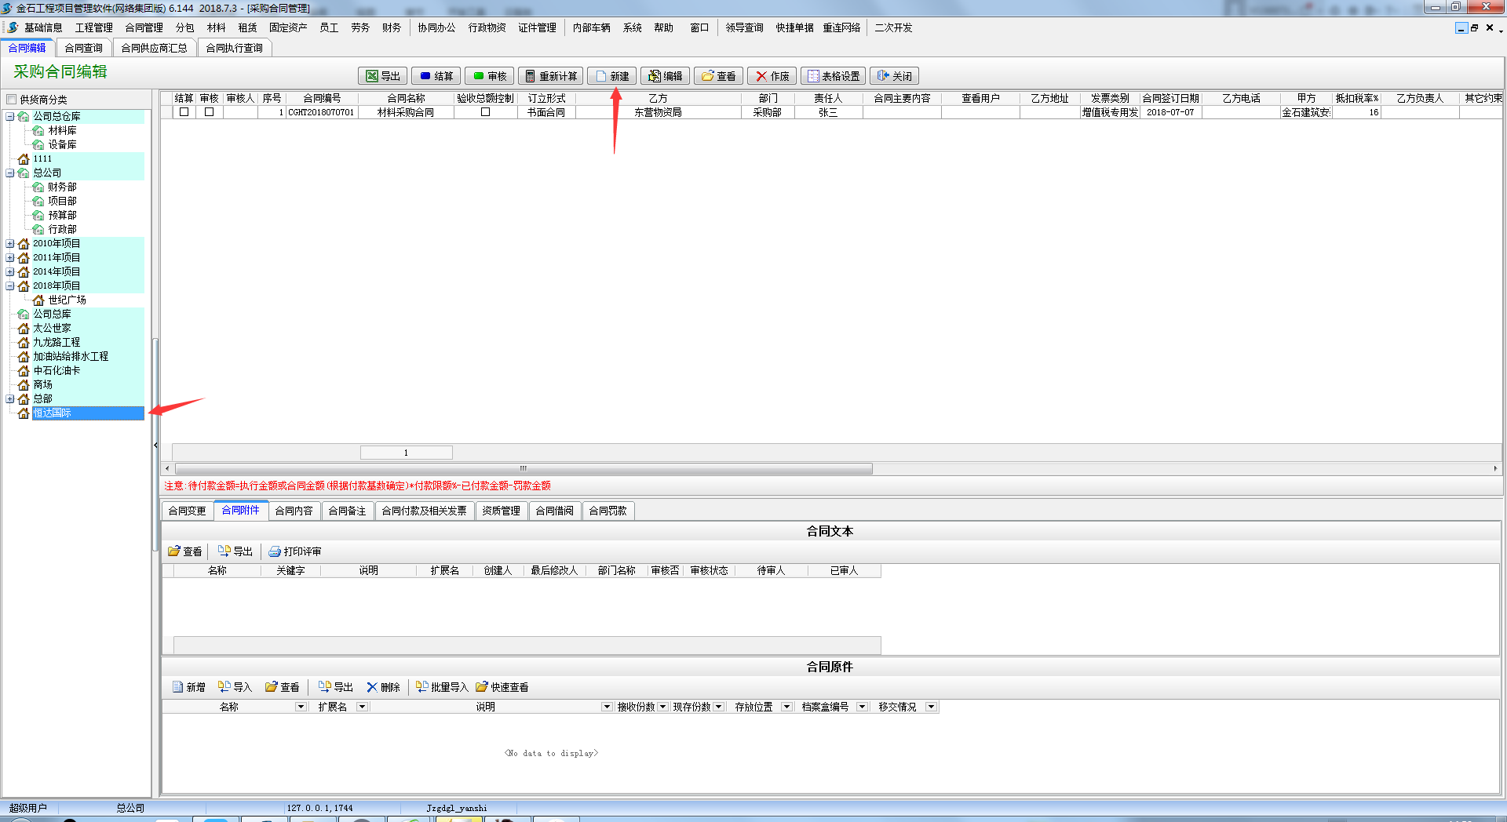Open the 资质管理 tab
This screenshot has height=822, width=1507.
pos(501,511)
